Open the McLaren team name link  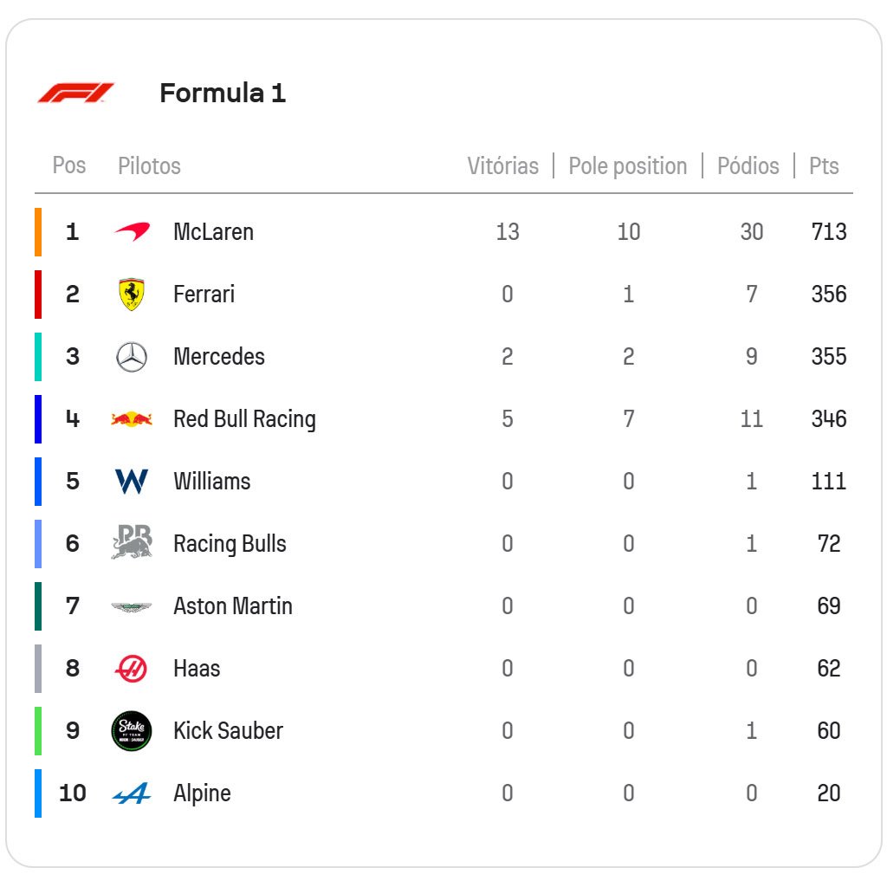tap(213, 232)
